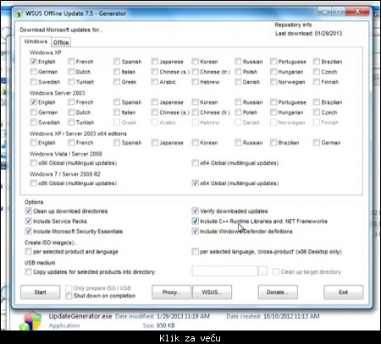The width and height of the screenshot is (381, 344).
Task: Enable German under Windows Server 2003
Action: 33,112
